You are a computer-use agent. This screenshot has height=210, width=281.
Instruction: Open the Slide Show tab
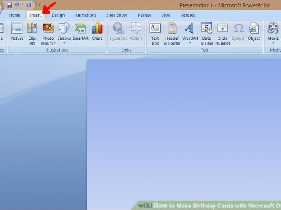pyautogui.click(x=117, y=15)
